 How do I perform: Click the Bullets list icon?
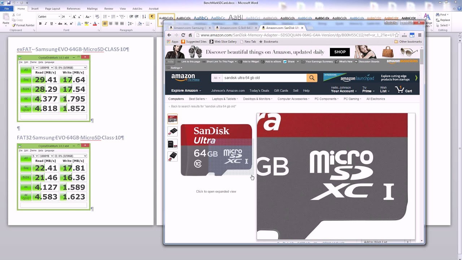click(x=105, y=17)
